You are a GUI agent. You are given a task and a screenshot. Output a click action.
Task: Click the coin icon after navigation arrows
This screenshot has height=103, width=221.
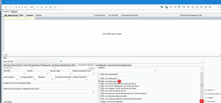pyautogui.click(x=31, y=7)
